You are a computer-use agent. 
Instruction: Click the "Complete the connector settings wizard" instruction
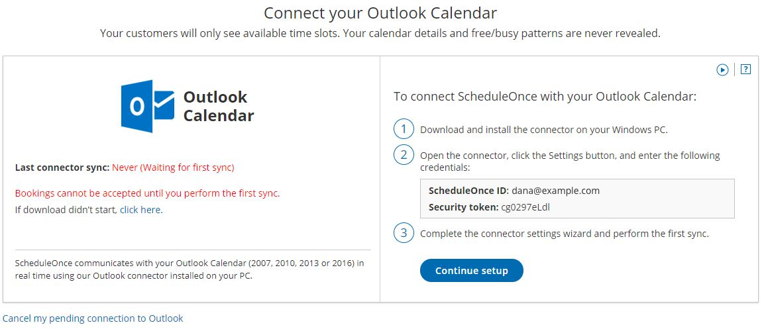(x=564, y=234)
